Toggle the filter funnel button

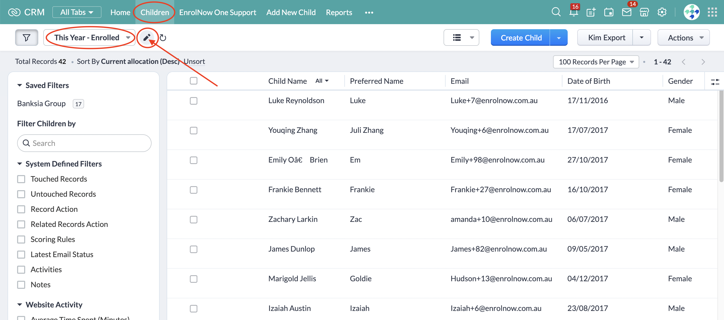point(26,37)
